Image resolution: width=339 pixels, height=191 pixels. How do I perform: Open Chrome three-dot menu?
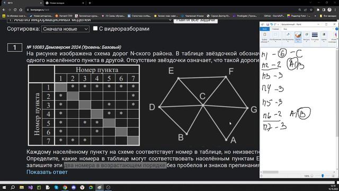pyautogui.click(x=335, y=10)
